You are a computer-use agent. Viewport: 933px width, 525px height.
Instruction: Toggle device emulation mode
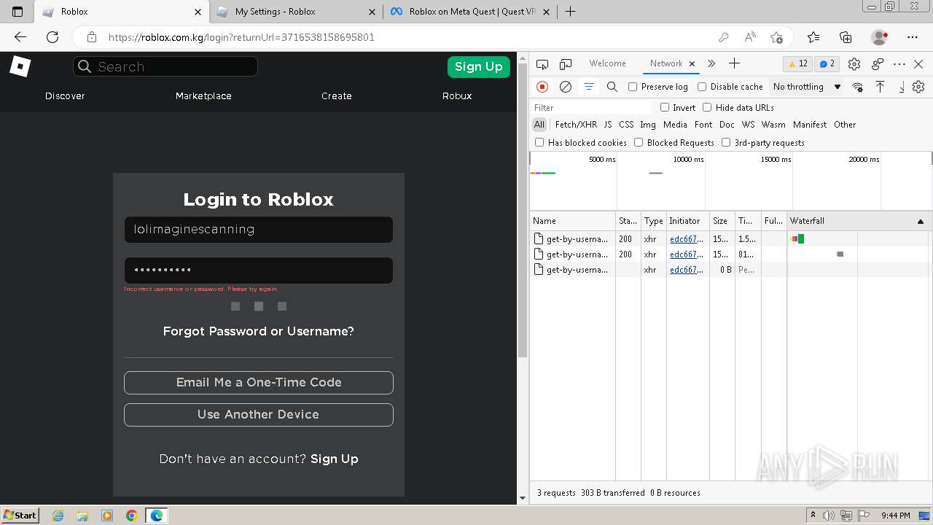(x=566, y=64)
